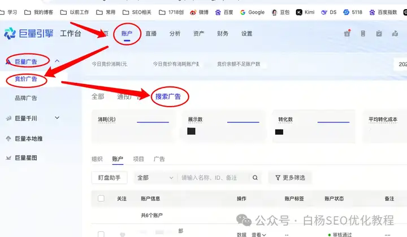Click the 账户标签 column header
Image resolution: width=407 pixels, height=237 pixels.
click(x=294, y=199)
